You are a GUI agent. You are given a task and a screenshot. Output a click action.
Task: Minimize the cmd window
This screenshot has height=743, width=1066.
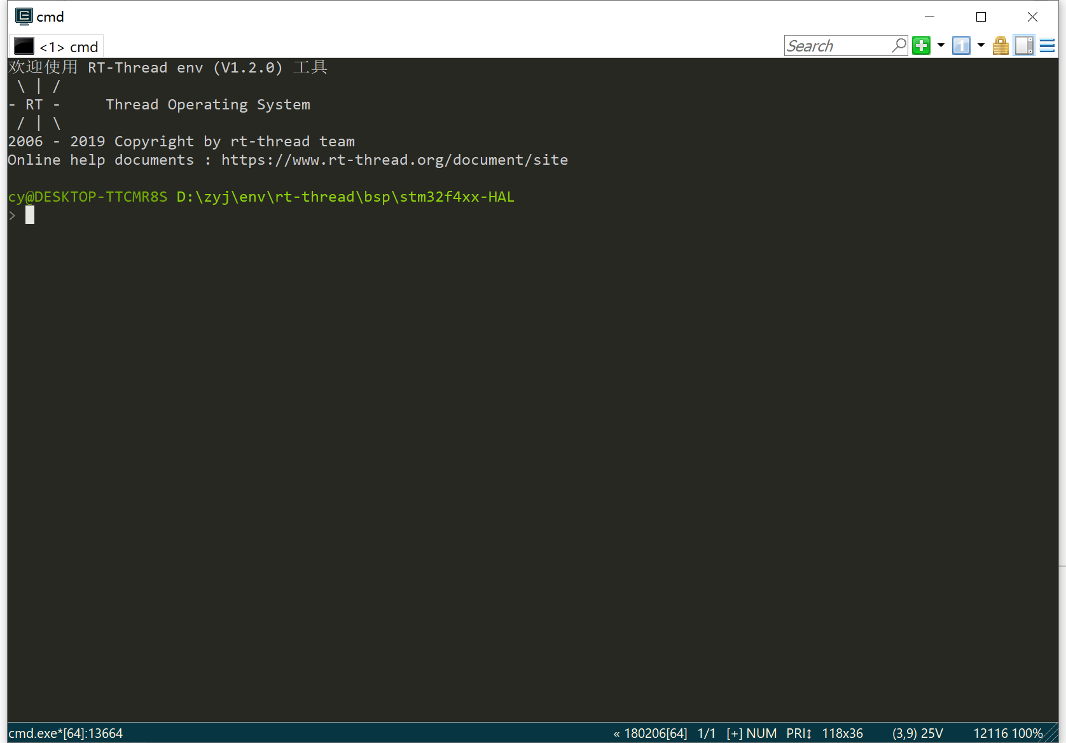point(929,17)
